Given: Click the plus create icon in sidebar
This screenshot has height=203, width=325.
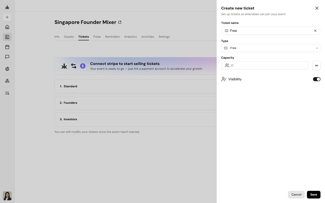Looking at the screenshot, I should tap(7, 17).
